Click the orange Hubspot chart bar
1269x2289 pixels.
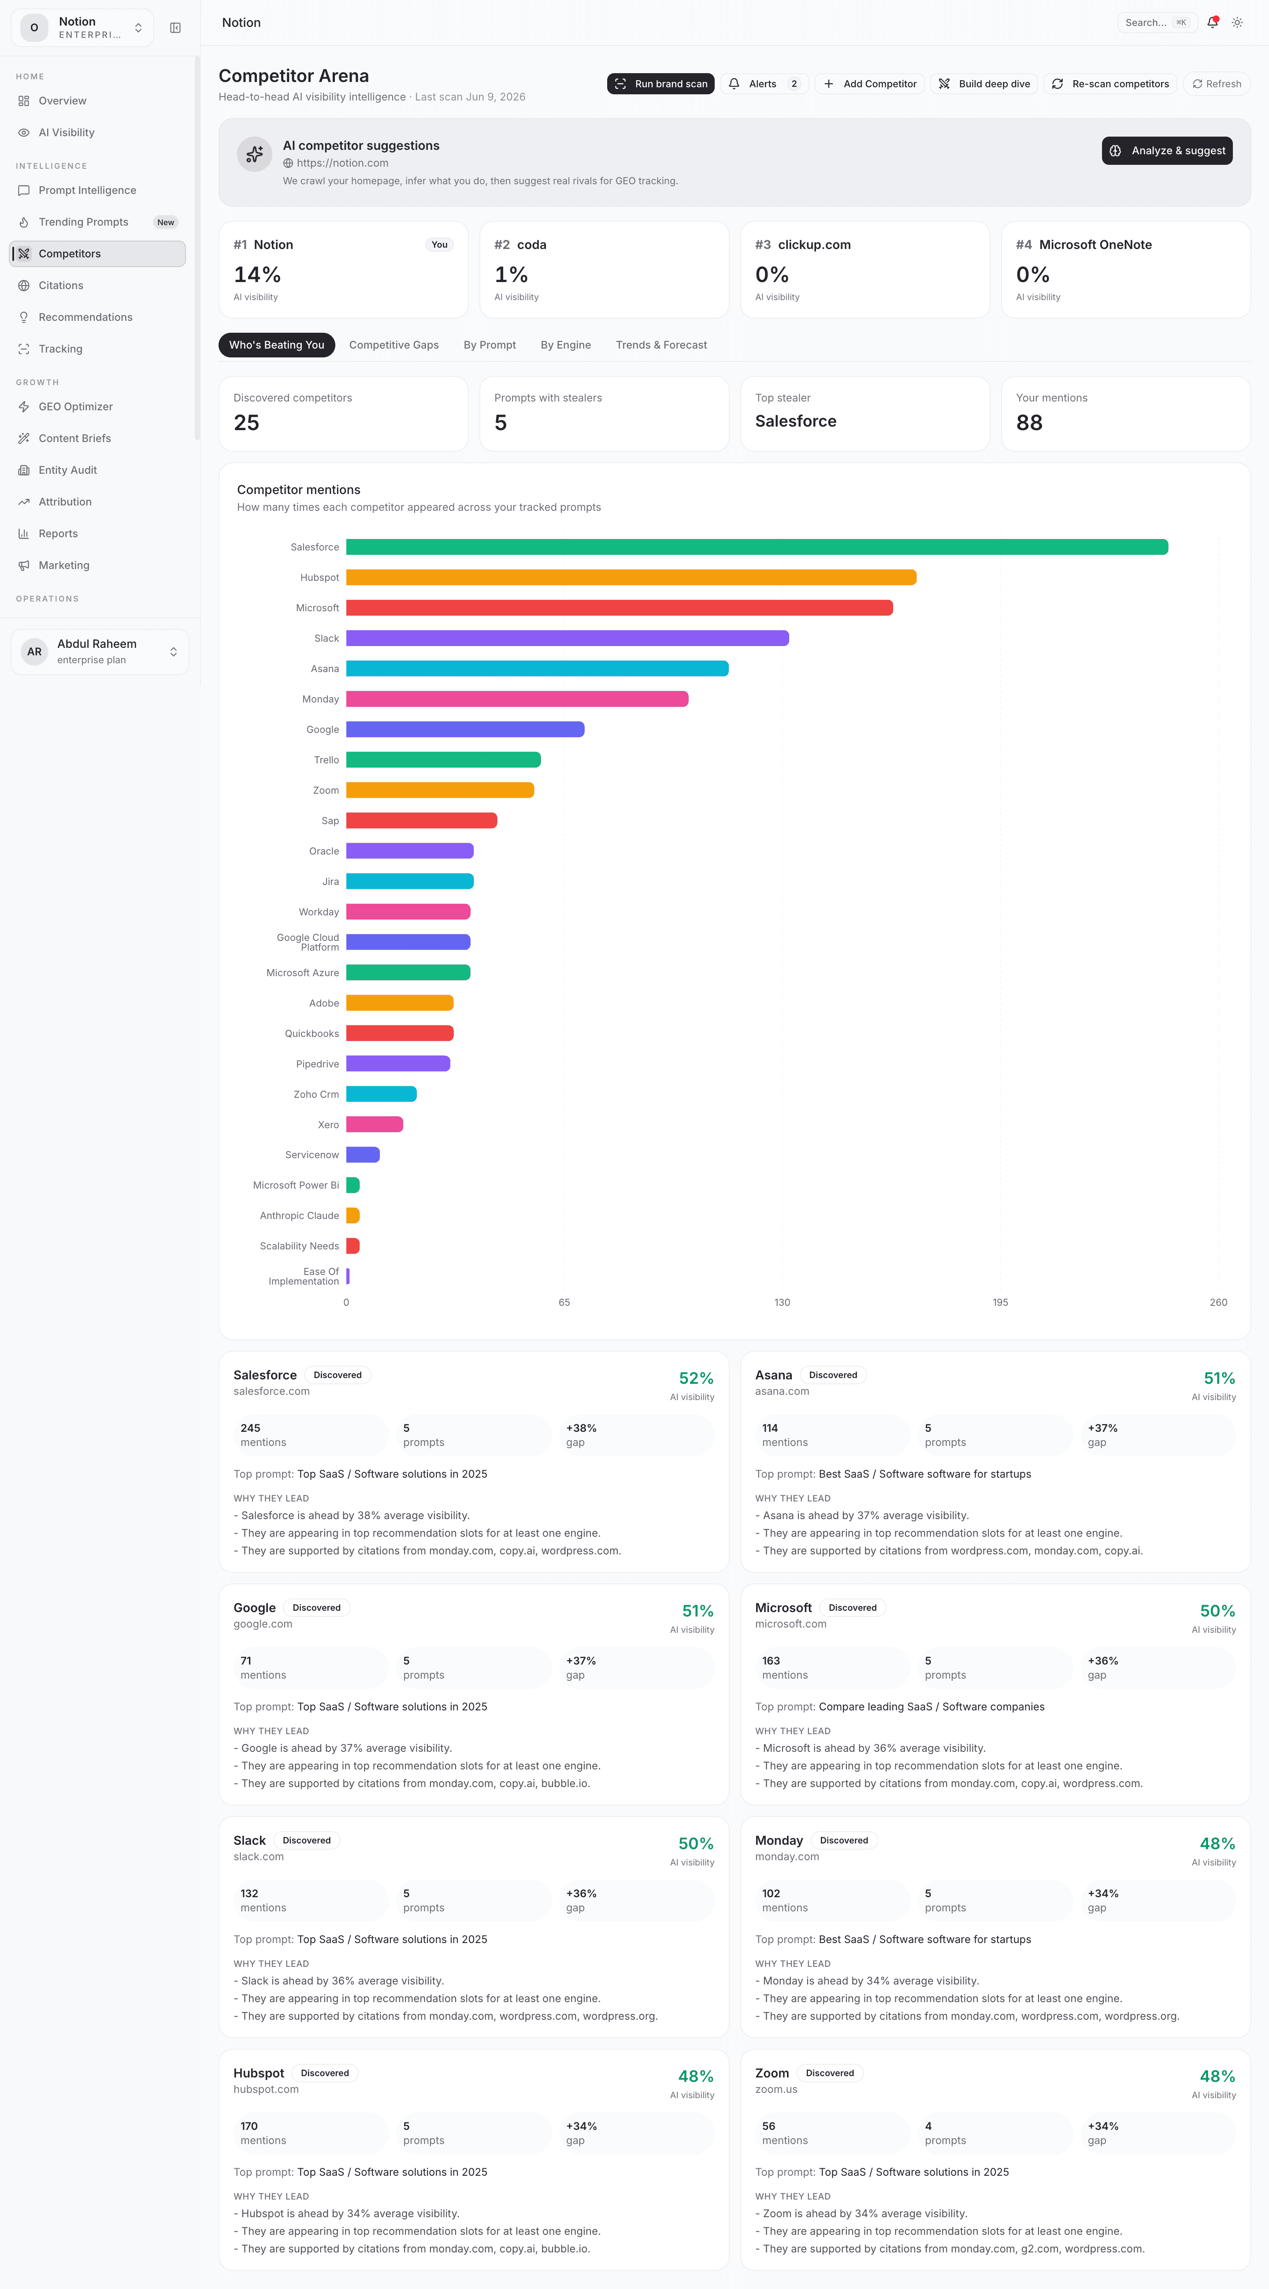tap(631, 578)
